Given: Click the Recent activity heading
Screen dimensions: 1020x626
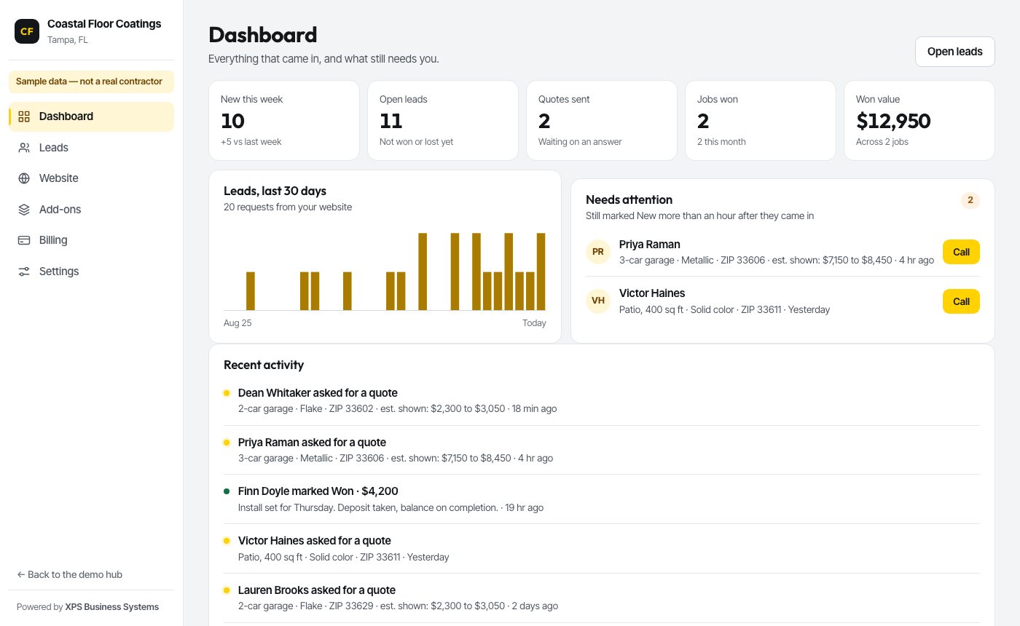Looking at the screenshot, I should pos(264,365).
